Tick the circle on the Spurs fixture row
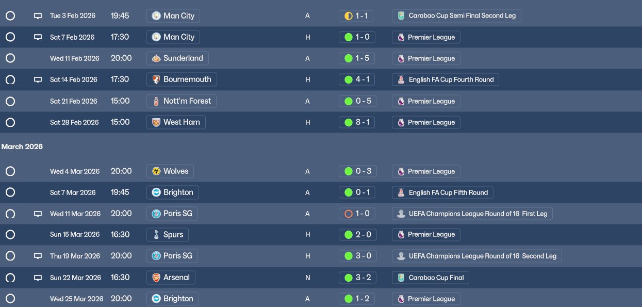Screen dimensions: 642x307 [10, 235]
